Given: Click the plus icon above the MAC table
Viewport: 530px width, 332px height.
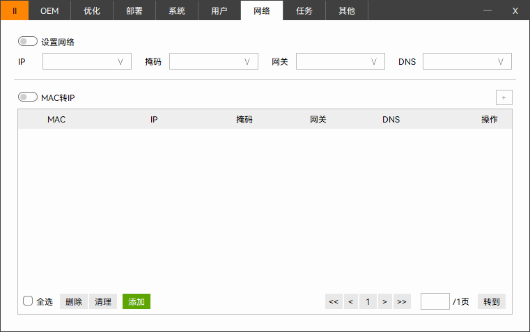Looking at the screenshot, I should (504, 97).
